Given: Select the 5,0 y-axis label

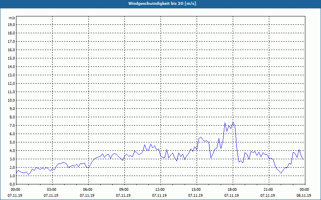Looking at the screenshot, I should coord(12,142).
